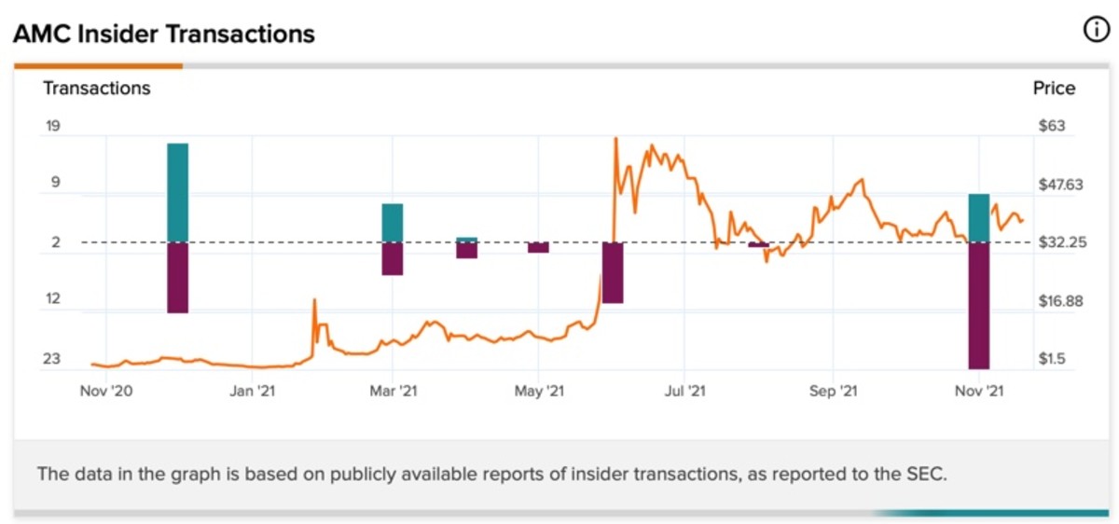Image resolution: width=1119 pixels, height=524 pixels.
Task: Select the teal buy bar at Nov '21
Action: pos(979,218)
